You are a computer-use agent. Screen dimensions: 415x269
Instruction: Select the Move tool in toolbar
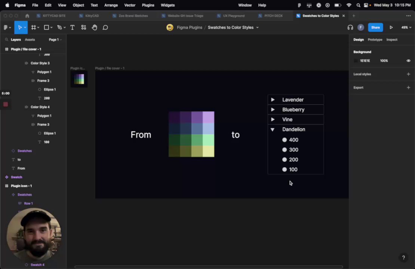20,27
